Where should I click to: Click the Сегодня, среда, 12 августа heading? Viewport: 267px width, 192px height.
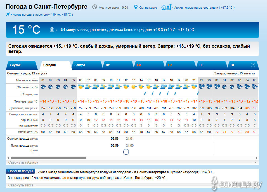coord(27,73)
